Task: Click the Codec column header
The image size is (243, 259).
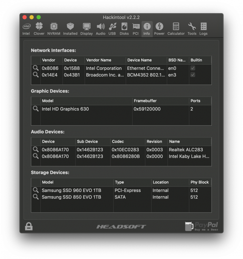Action: click(x=128, y=142)
